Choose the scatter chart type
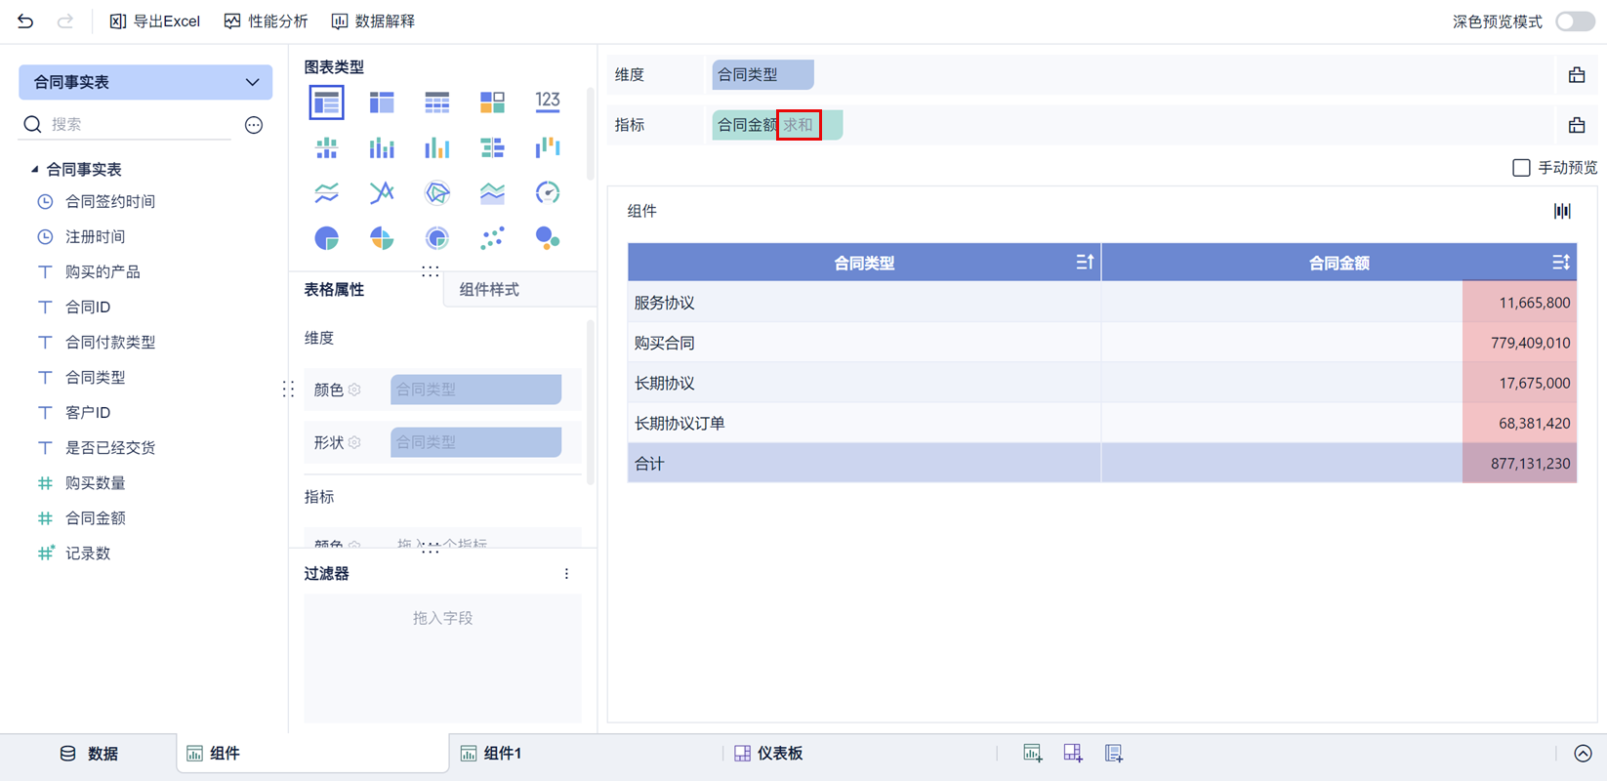Screen dimensions: 1607x781 (492, 237)
